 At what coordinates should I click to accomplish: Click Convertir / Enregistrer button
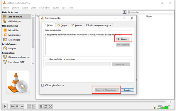click(x=106, y=90)
